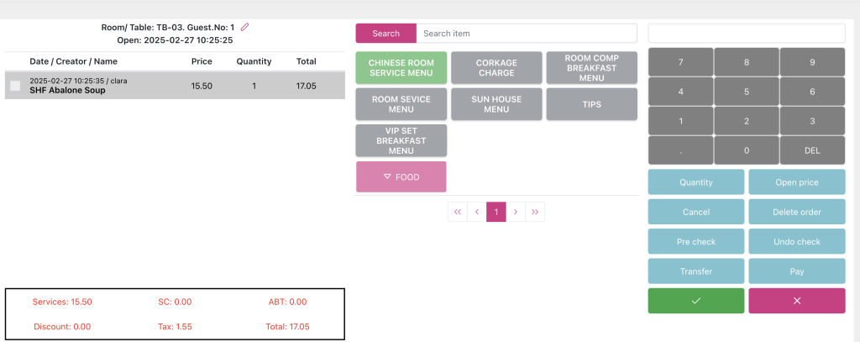Click the Delete order button
This screenshot has width=860, height=342.
[x=796, y=212]
